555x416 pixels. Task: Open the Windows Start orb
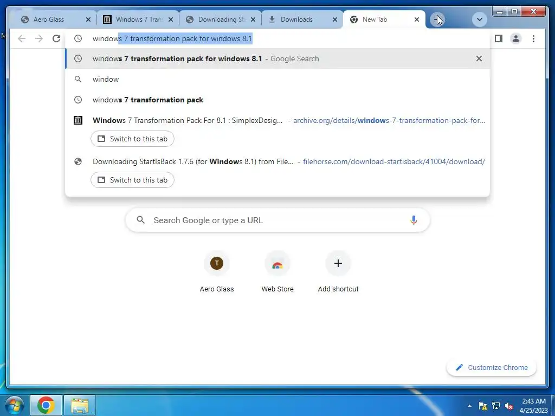(15, 405)
